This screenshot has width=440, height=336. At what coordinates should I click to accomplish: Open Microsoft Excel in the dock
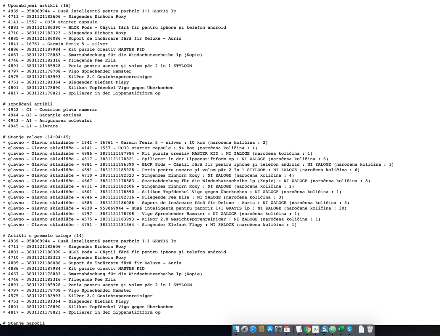click(341, 329)
